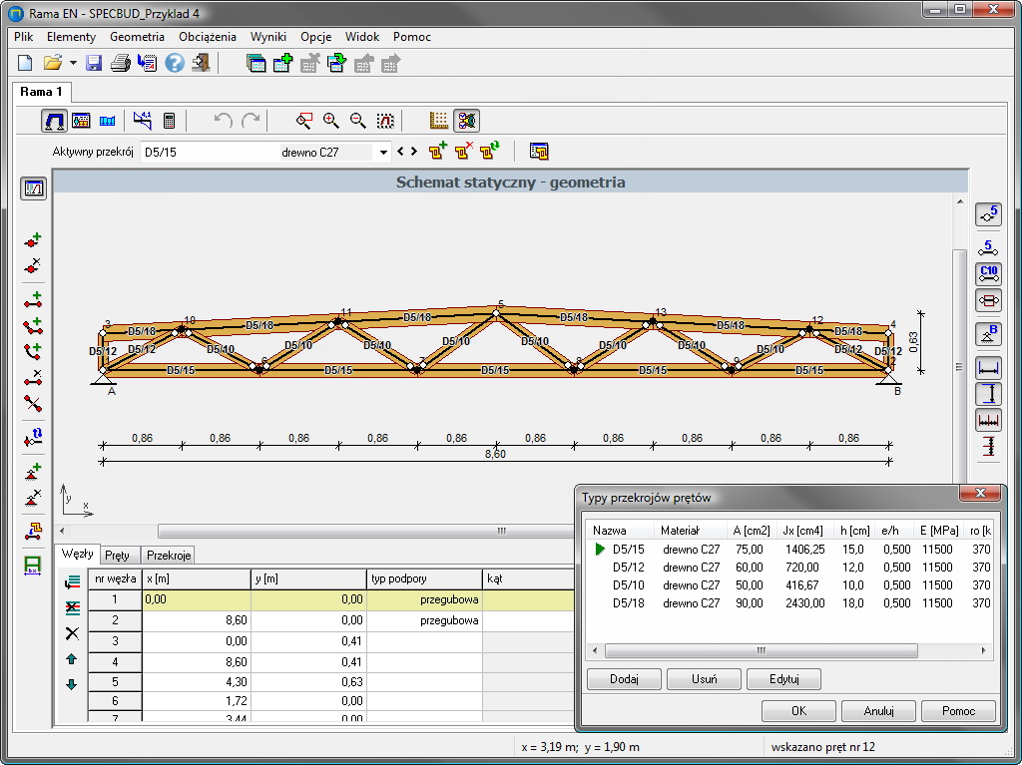Open the Obciążenia menu
The width and height of the screenshot is (1022, 765).
208,37
